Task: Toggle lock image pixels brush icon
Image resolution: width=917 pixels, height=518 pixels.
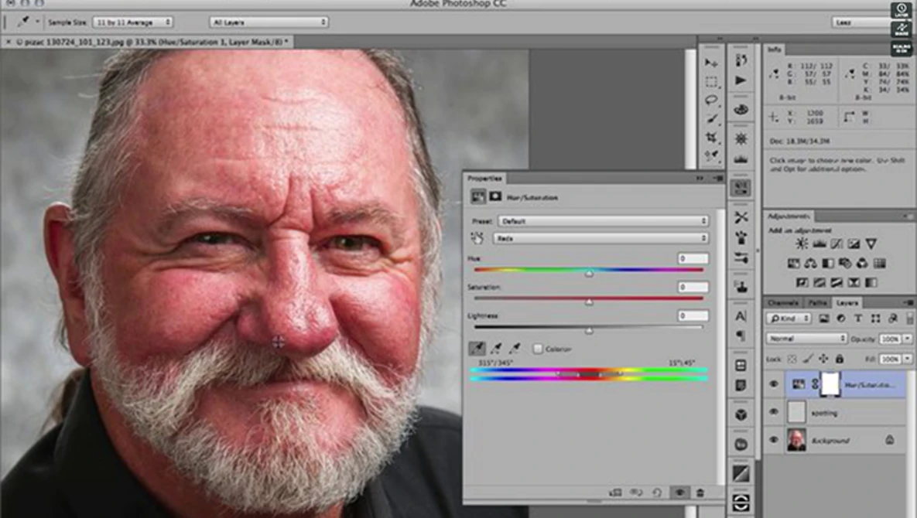Action: pyautogui.click(x=808, y=359)
